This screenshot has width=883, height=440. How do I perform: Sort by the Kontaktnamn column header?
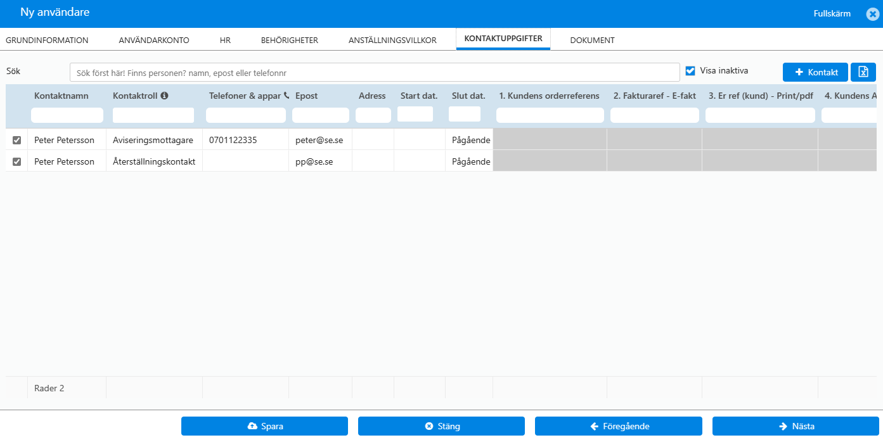(61, 96)
